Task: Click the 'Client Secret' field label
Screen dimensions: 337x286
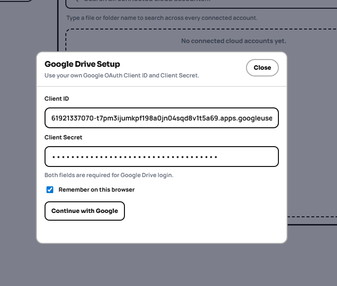Action: [x=63, y=137]
